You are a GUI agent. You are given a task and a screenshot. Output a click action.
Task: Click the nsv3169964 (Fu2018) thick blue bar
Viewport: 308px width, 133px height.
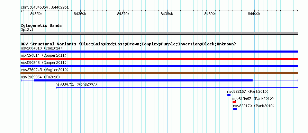(143, 80)
